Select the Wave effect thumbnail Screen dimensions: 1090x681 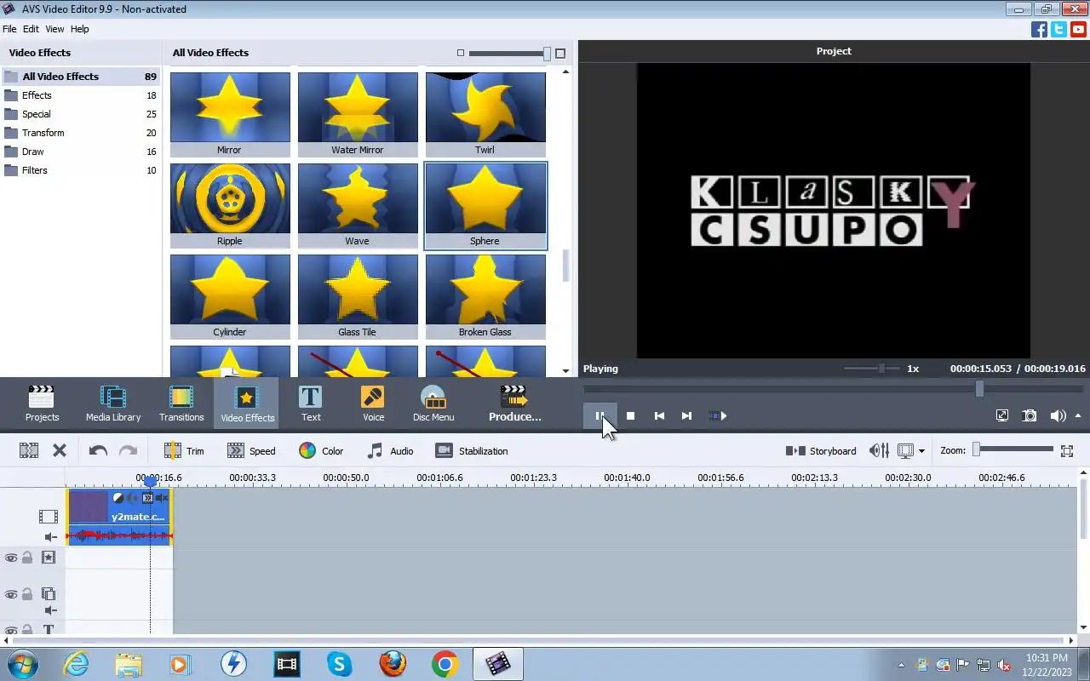click(358, 205)
